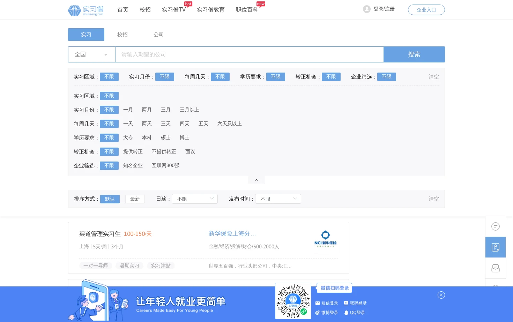Select 博士 education requirement

click(x=185, y=138)
